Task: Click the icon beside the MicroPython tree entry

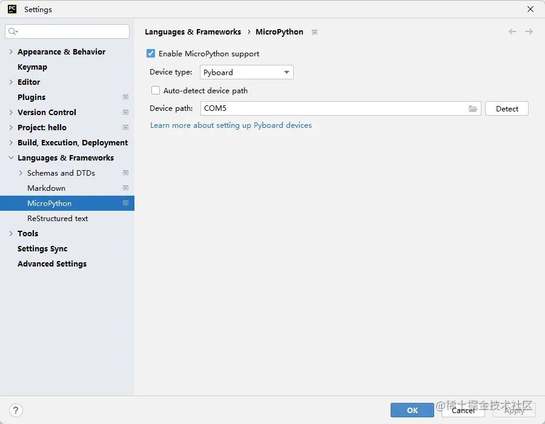Action: 126,203
